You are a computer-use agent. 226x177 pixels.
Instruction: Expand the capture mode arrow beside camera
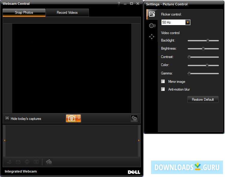tap(79, 118)
